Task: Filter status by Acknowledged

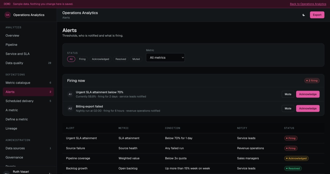Action: (100, 59)
